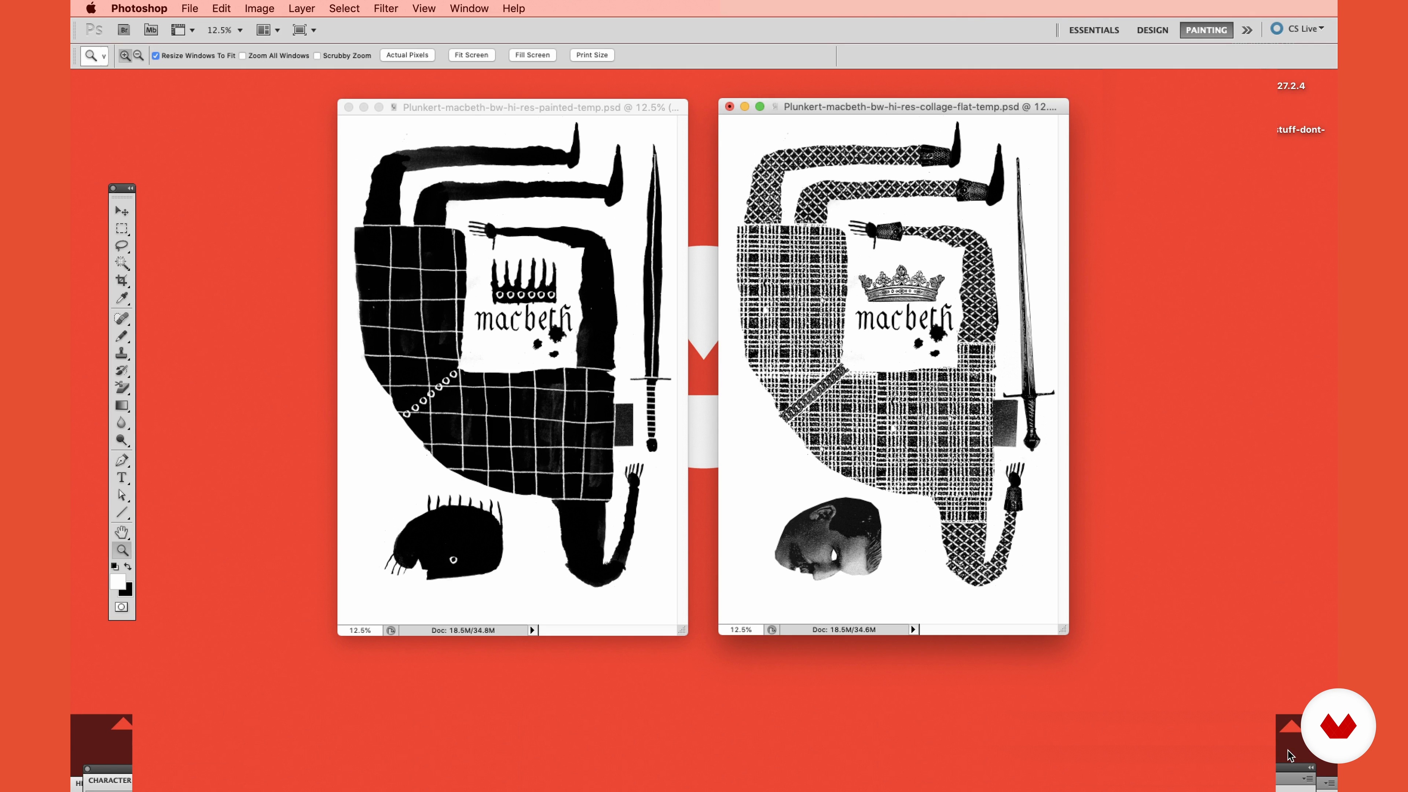The height and width of the screenshot is (792, 1408).
Task: Select the Quick Selection tool
Action: (121, 264)
